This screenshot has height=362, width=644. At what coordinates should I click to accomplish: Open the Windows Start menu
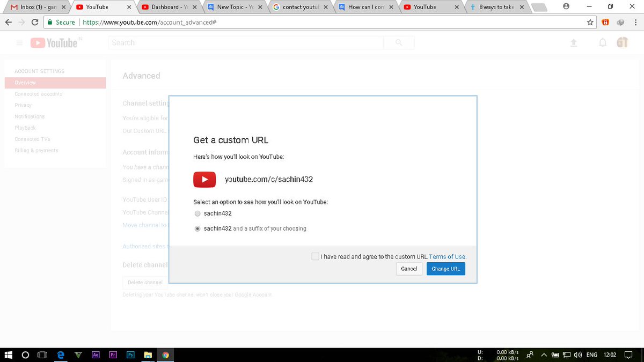9,354
